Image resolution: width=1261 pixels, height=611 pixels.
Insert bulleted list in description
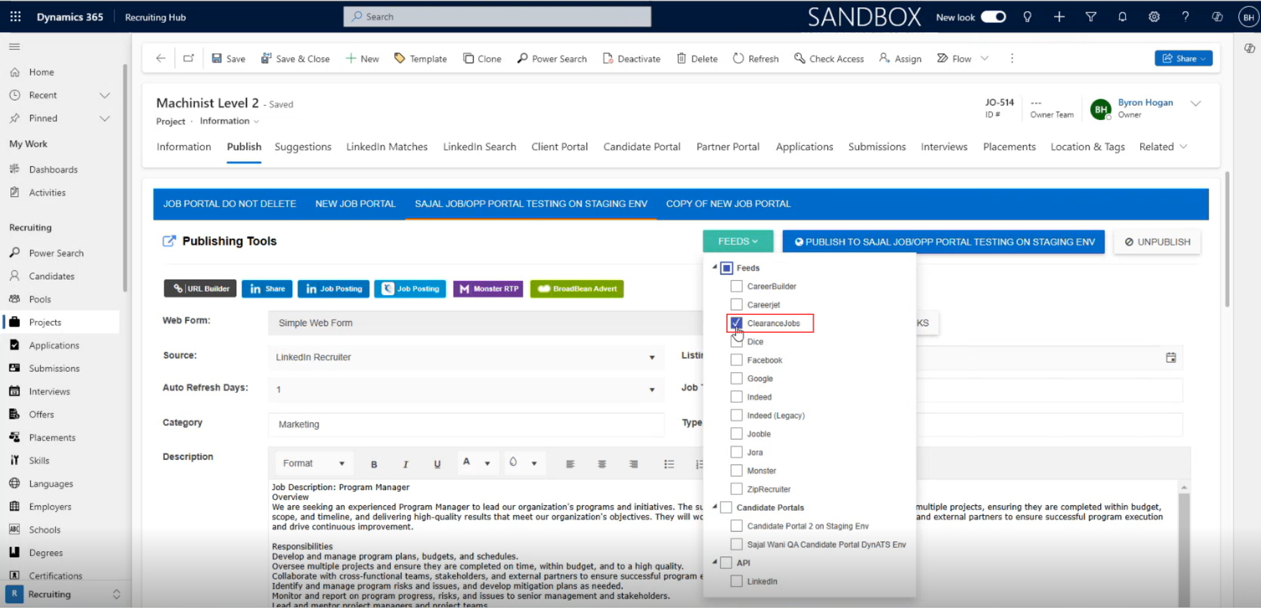(x=669, y=464)
